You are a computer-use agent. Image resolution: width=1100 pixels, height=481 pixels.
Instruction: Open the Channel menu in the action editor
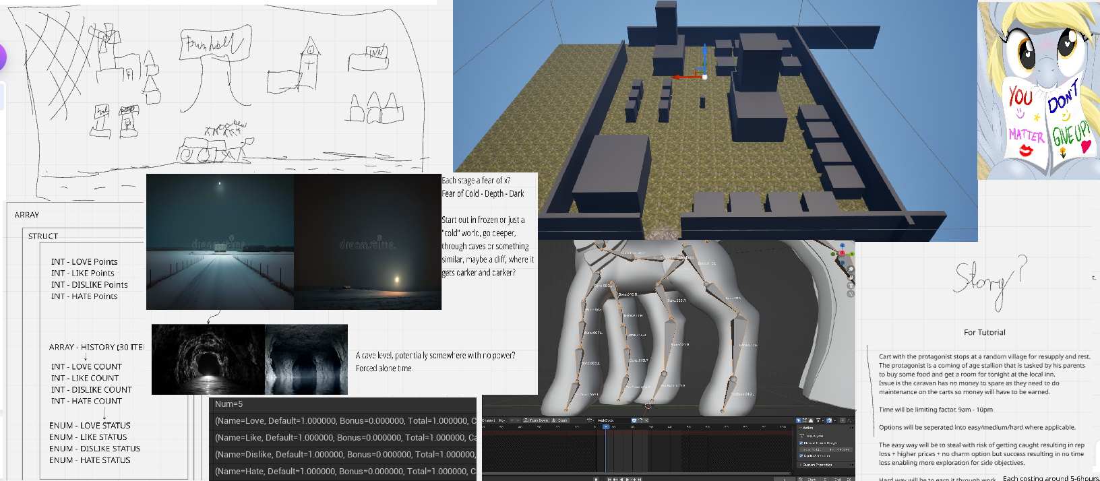(x=489, y=420)
